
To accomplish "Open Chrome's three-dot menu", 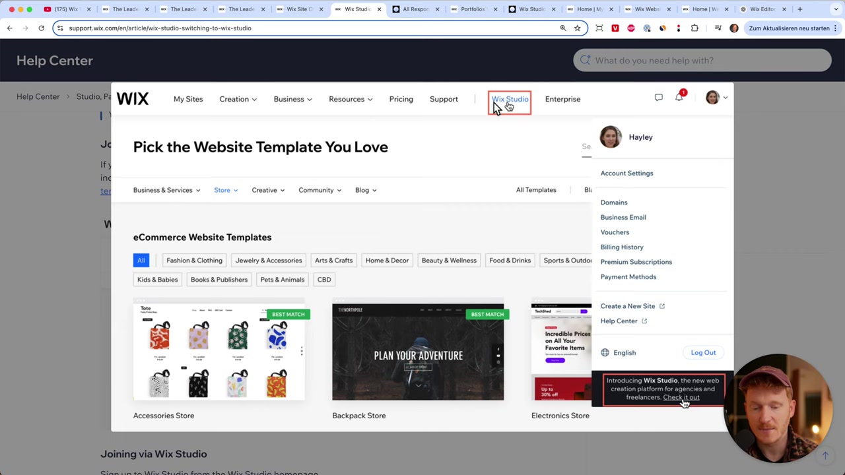I will pos(835,28).
